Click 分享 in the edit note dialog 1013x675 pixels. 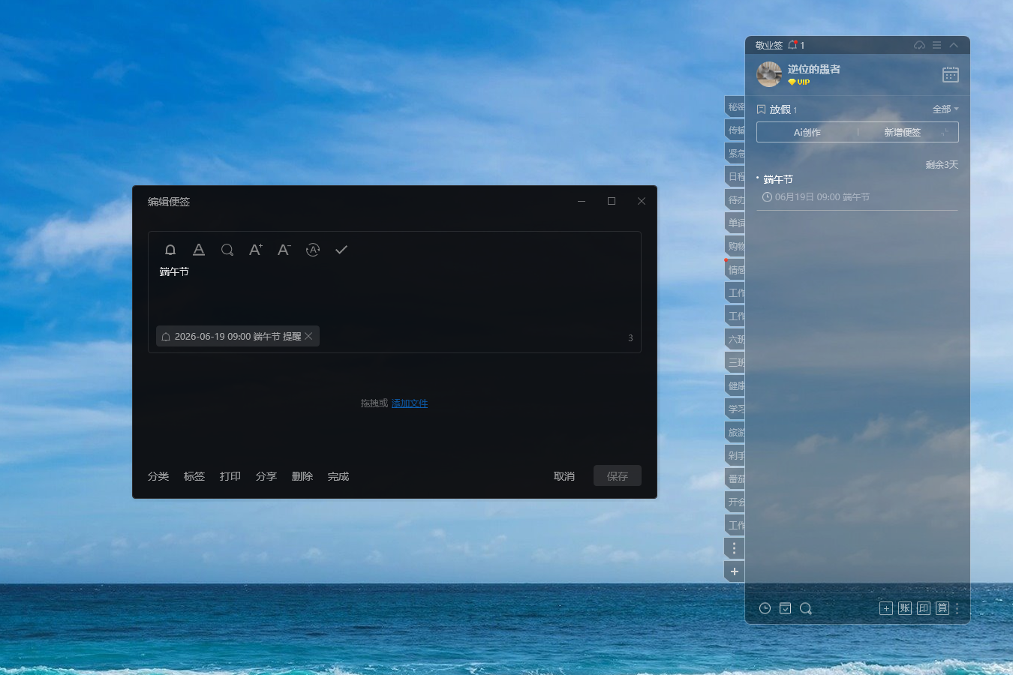pos(266,476)
